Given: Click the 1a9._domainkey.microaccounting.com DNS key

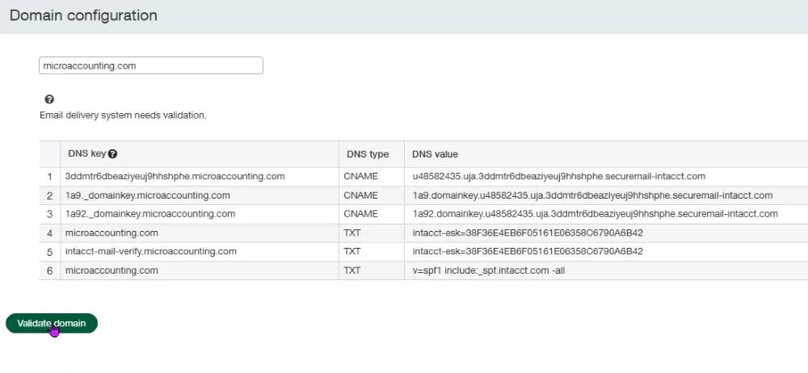Looking at the screenshot, I should 148,195.
